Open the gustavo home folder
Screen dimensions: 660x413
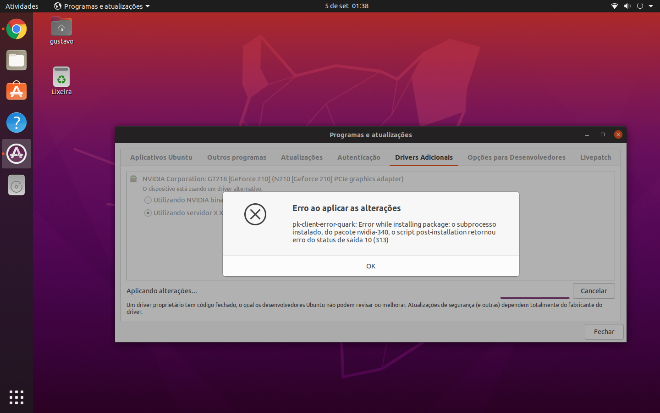pyautogui.click(x=61, y=31)
